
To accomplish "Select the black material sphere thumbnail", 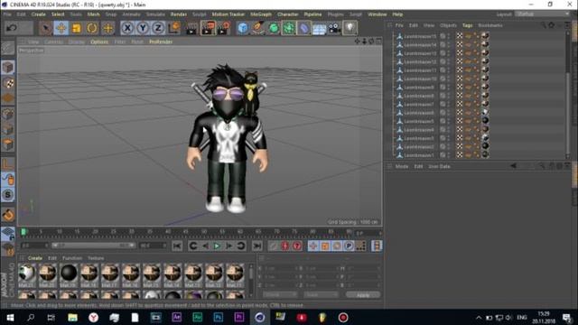I will pyautogui.click(x=69, y=274).
